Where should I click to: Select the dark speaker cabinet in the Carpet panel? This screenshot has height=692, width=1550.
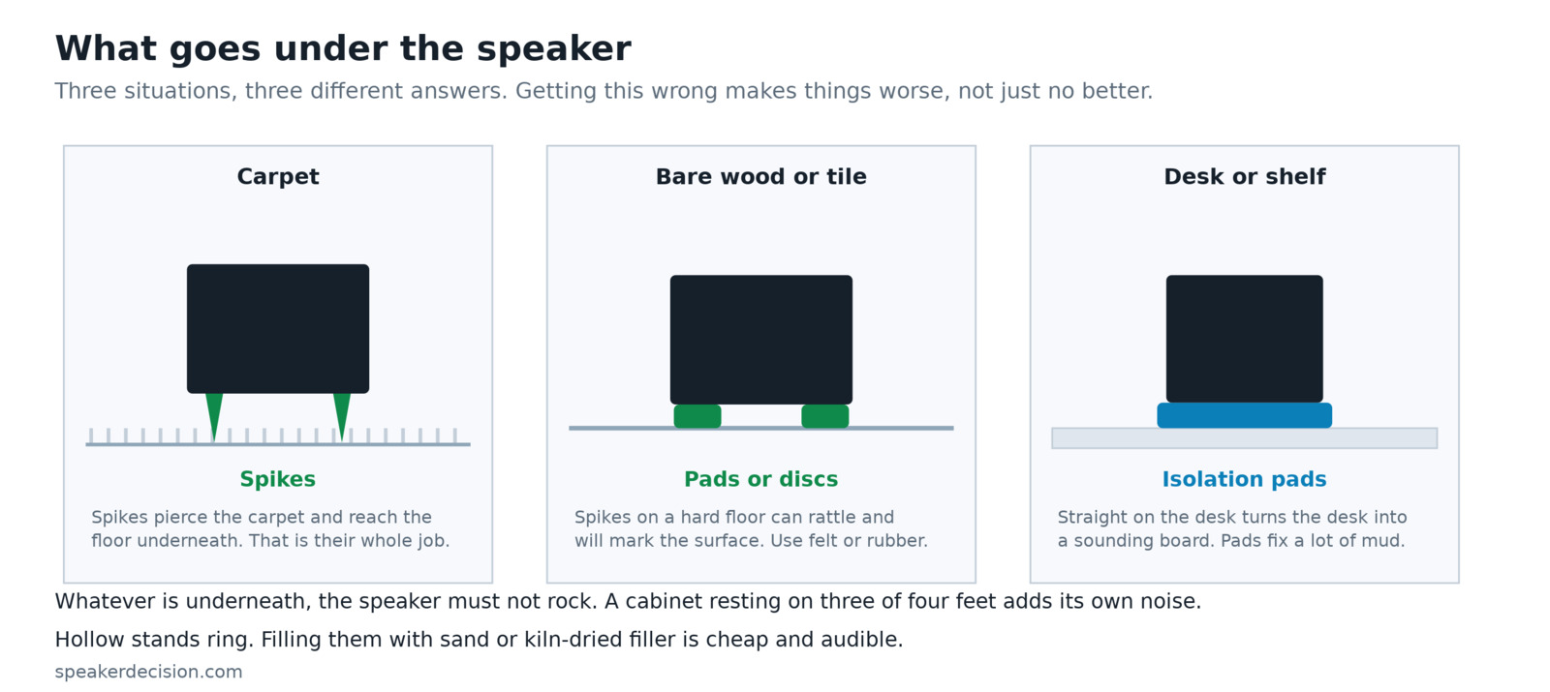(x=278, y=328)
